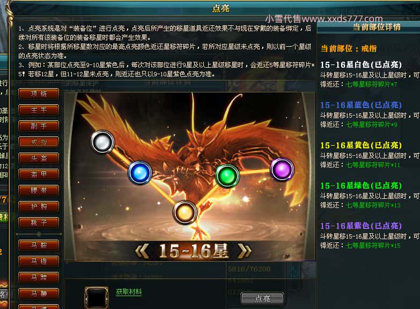Open the 头盔 slot
Viewport: 420px width, 309px height.
click(39, 158)
